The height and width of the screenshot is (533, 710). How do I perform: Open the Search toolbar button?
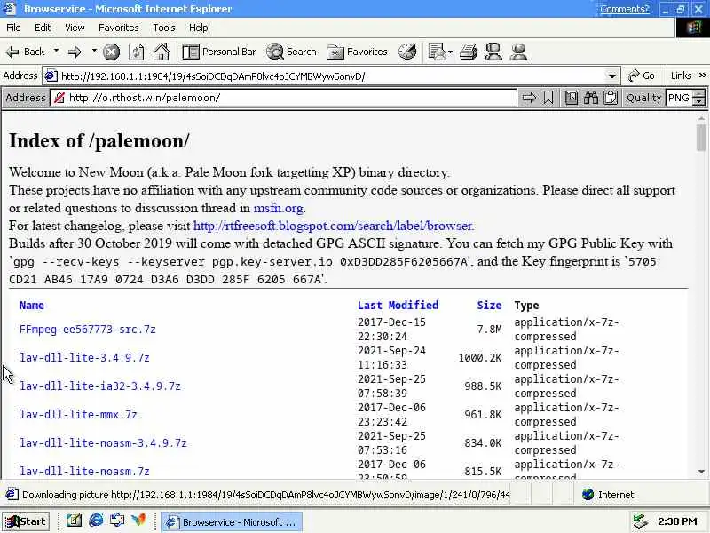tap(291, 52)
